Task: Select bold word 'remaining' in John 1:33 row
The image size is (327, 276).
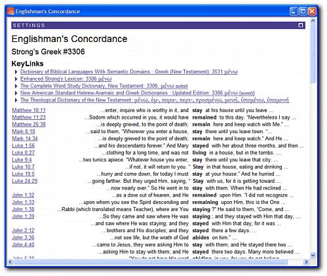Action: tap(205, 203)
